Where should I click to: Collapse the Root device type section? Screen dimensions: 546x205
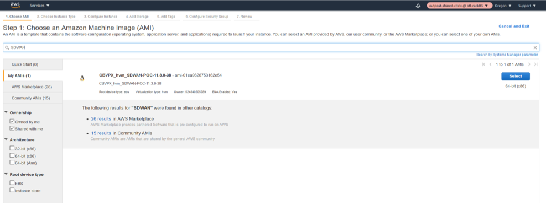tap(6, 174)
